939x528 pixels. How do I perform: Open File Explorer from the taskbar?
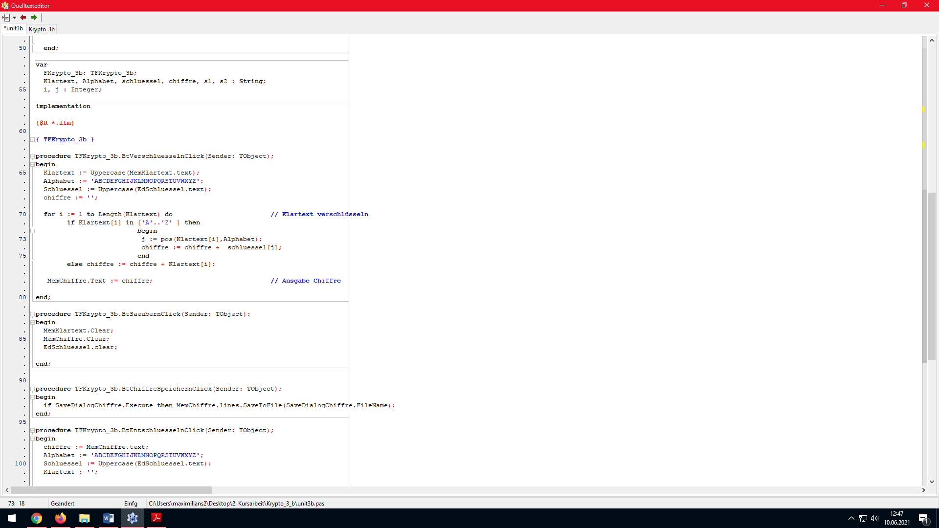(85, 518)
